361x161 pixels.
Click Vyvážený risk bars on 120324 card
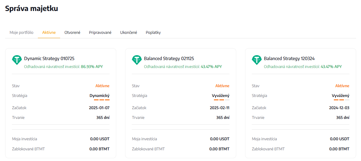341,100
